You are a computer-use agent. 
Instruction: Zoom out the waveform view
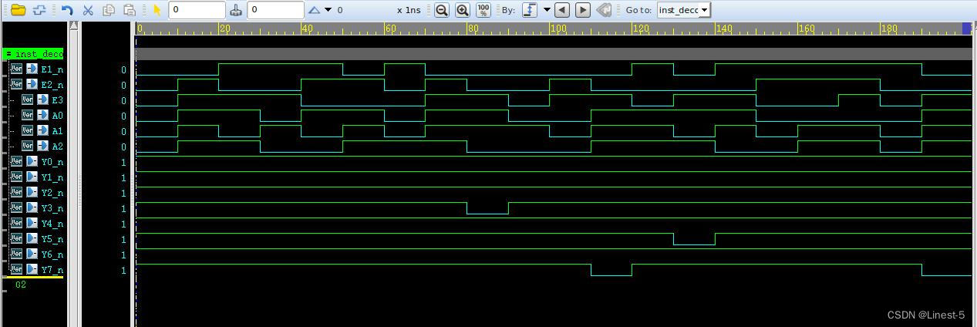(x=442, y=10)
